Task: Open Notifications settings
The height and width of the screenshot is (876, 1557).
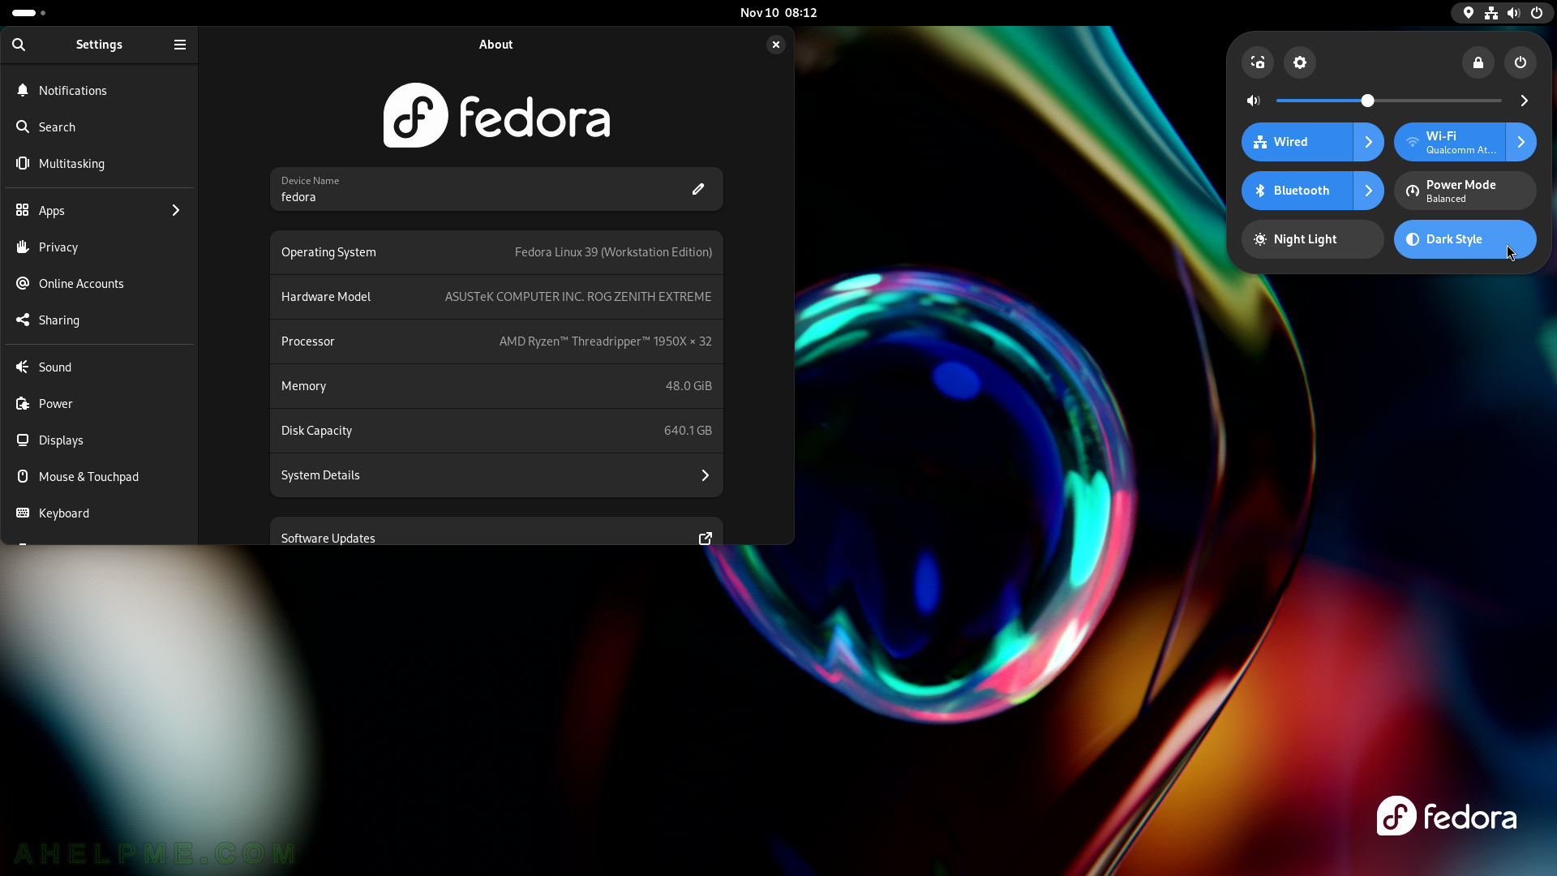Action: pos(99,91)
